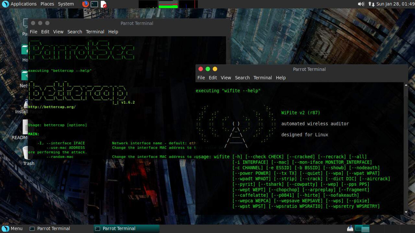Viewport: 415px width, 233px height.
Task: Click the text 'executing "wifite --help"'
Action: click(x=228, y=91)
